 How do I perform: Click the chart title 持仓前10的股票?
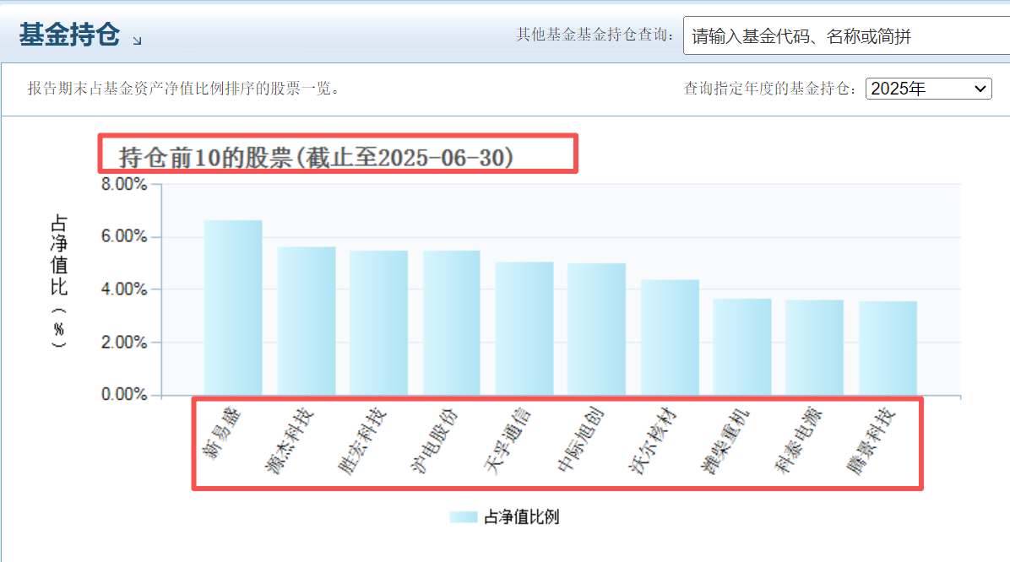(x=316, y=157)
